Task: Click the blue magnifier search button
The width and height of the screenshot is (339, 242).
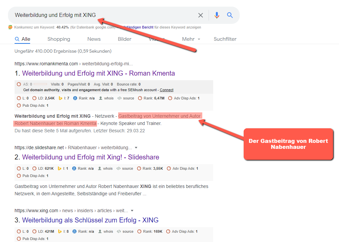Action: coord(230,15)
